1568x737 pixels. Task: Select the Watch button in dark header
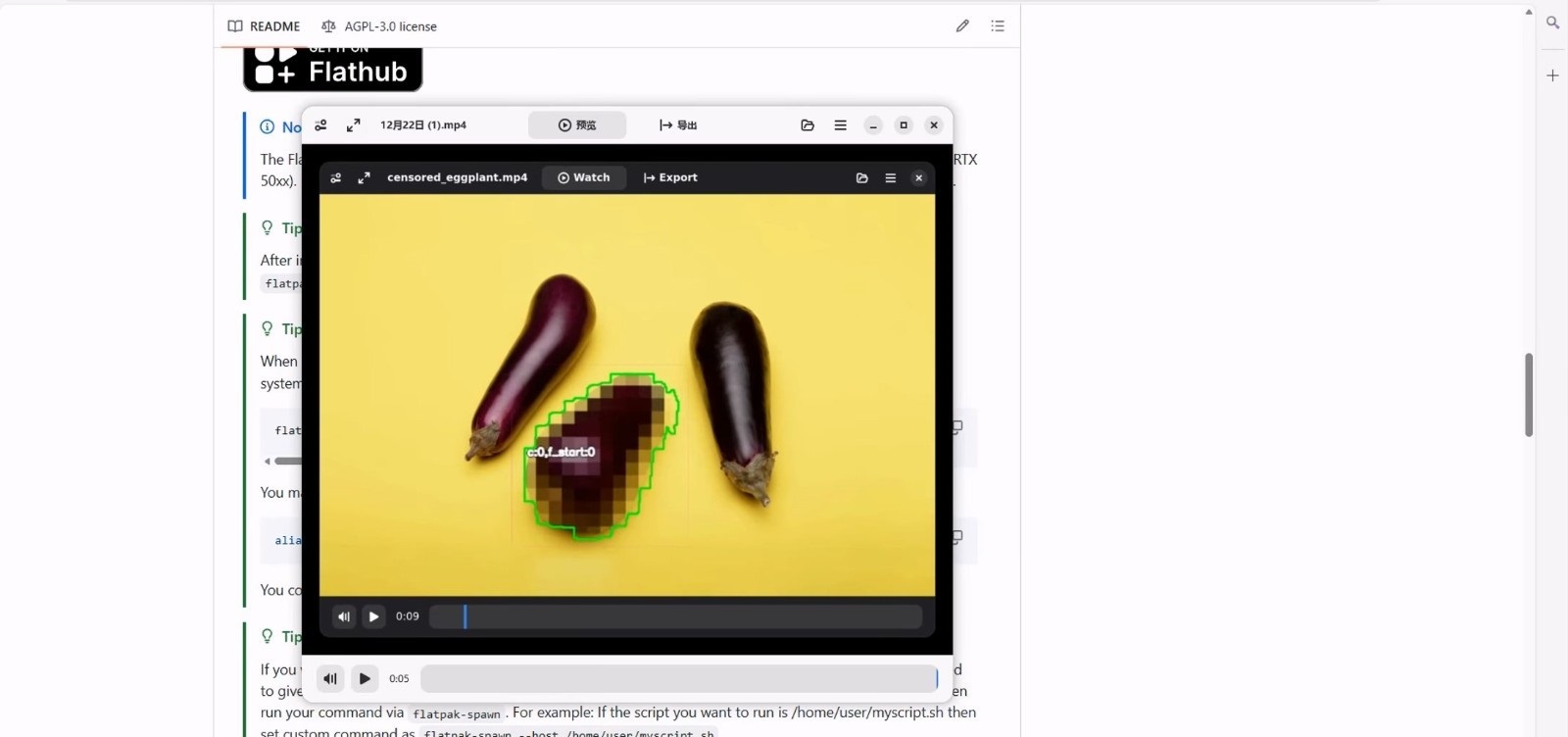584,178
